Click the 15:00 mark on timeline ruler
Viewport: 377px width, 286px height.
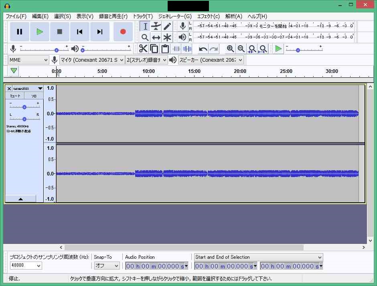[x=194, y=71]
